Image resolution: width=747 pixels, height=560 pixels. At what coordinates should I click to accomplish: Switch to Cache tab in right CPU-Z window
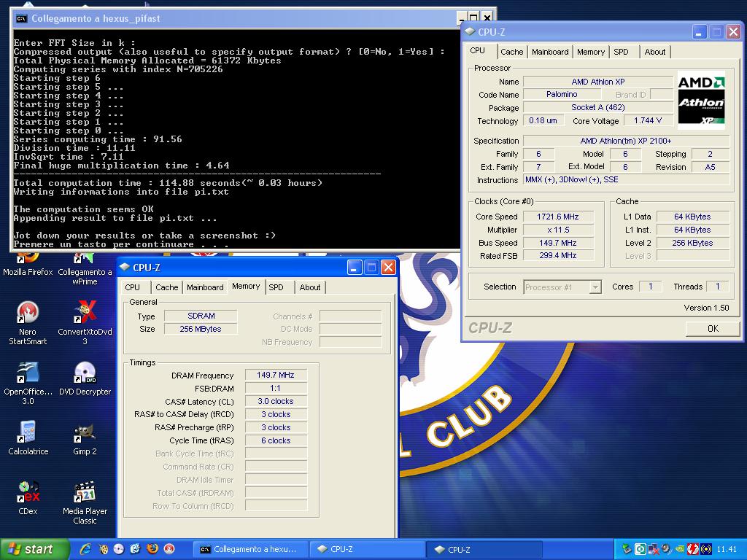coord(511,52)
